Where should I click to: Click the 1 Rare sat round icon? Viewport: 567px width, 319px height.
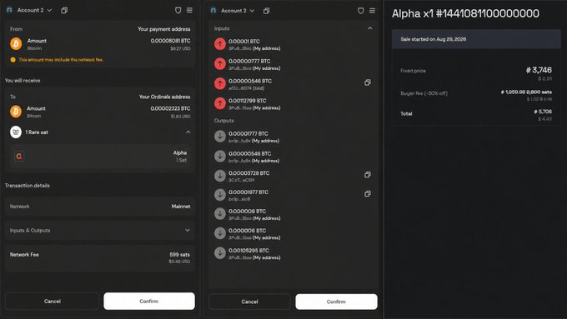16,132
